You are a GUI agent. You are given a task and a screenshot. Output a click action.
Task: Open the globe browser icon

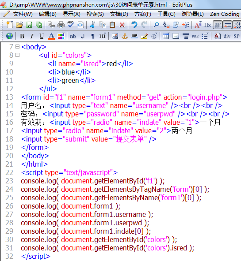pos(10,36)
